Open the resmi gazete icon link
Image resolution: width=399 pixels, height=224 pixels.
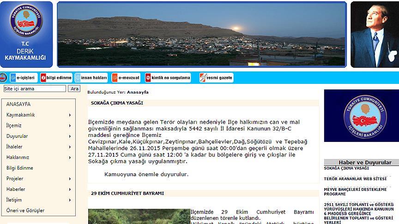click(216, 78)
